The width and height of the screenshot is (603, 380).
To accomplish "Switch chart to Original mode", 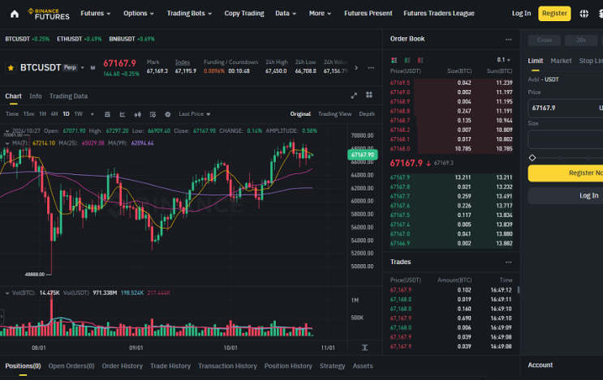I will [300, 114].
